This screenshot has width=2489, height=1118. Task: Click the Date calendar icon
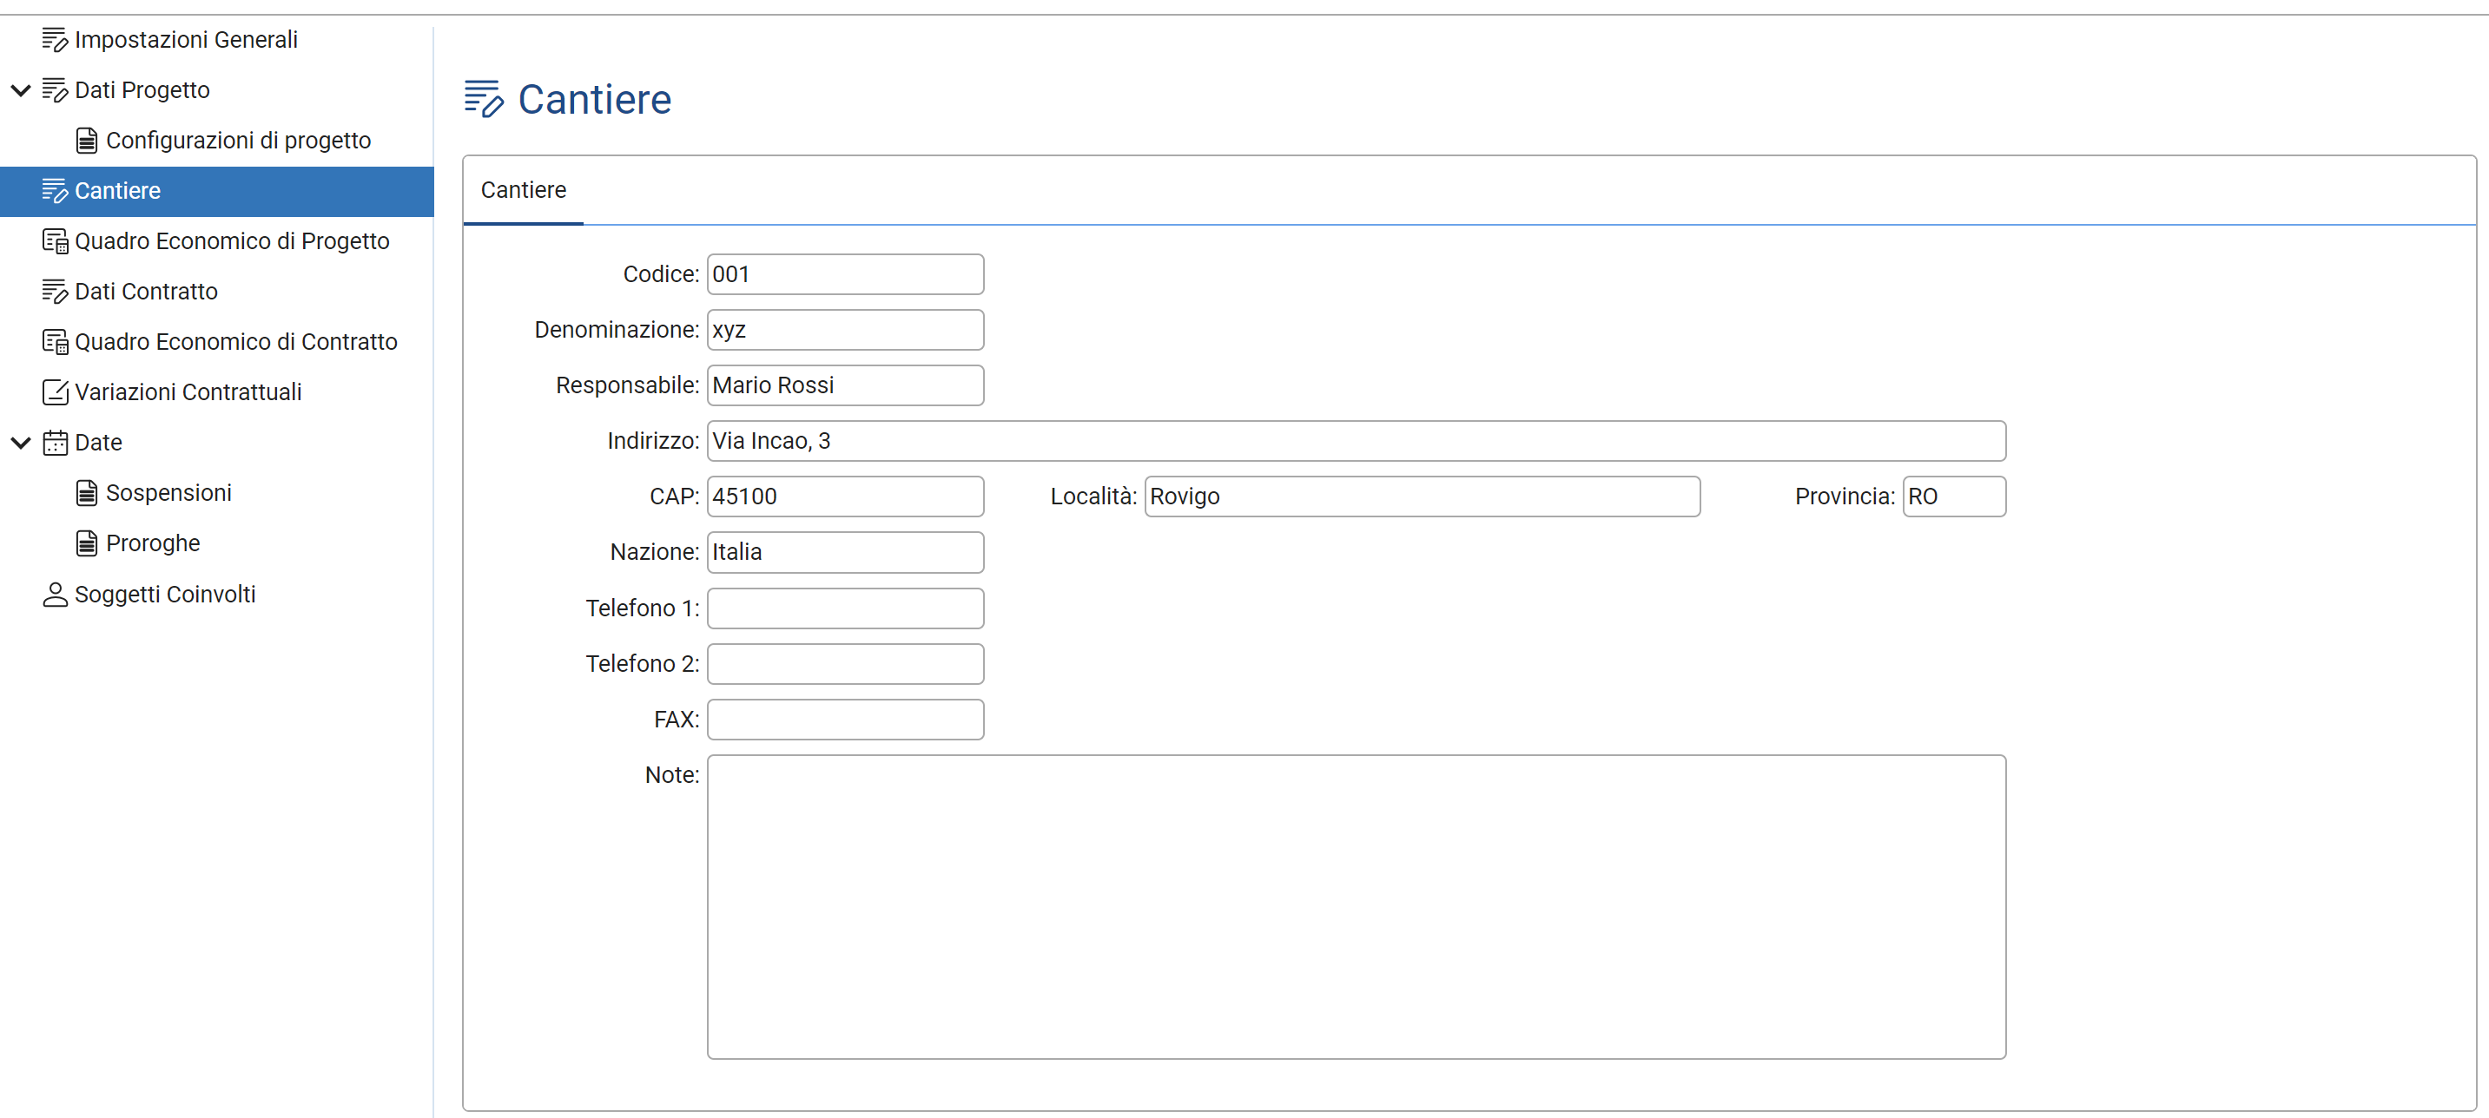(54, 444)
